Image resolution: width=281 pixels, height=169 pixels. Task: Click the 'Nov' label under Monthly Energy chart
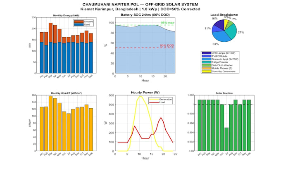click(86, 76)
